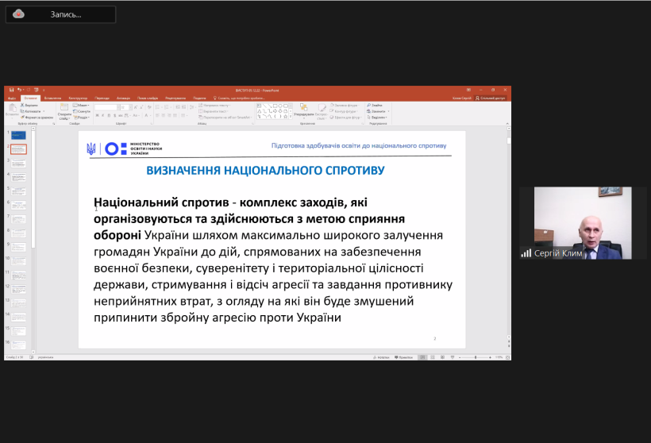Click Shape Effects (Ефекти для фігур)
The image size is (651, 443).
[345, 117]
